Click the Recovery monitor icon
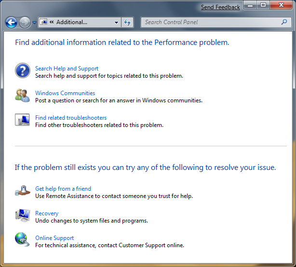The height and width of the screenshot is (267, 296). pyautogui.click(x=23, y=215)
